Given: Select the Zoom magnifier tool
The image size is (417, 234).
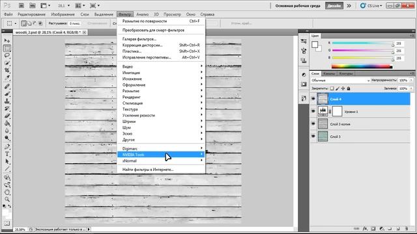Looking at the screenshot, I should point(7,200).
